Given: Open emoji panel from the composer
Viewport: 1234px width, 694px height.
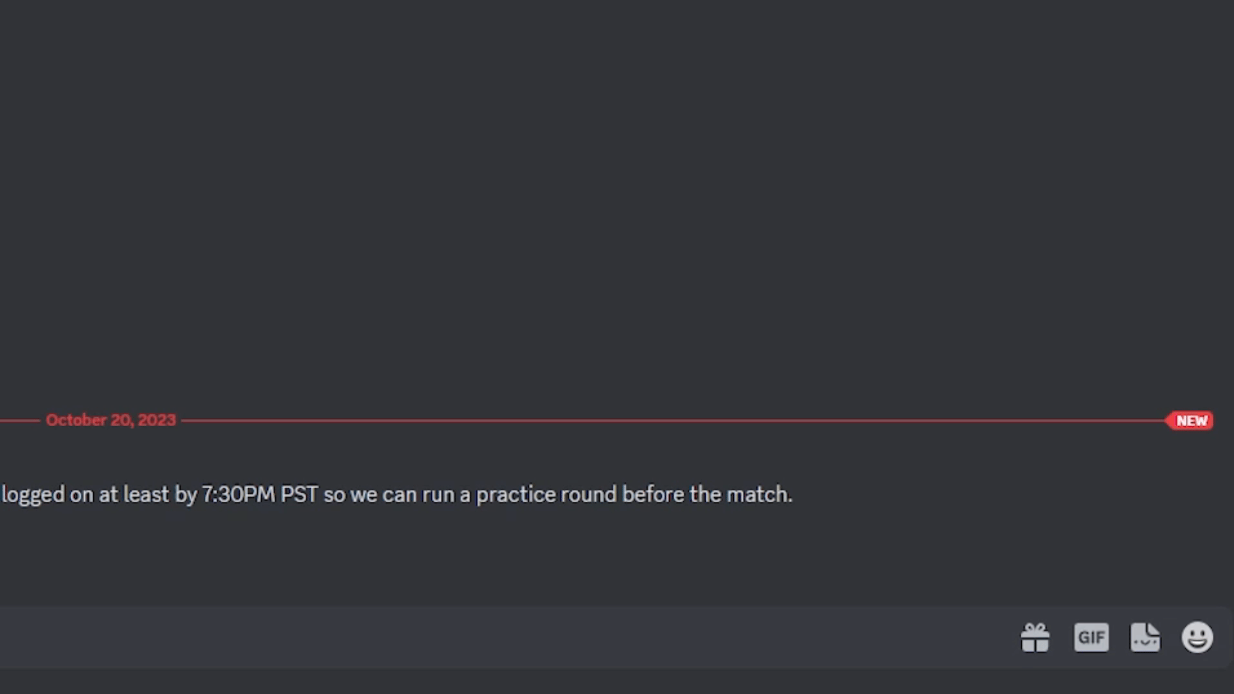Looking at the screenshot, I should pos(1197,637).
